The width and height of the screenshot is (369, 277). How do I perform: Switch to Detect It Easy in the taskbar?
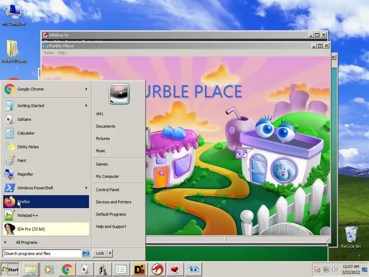(x=139, y=269)
